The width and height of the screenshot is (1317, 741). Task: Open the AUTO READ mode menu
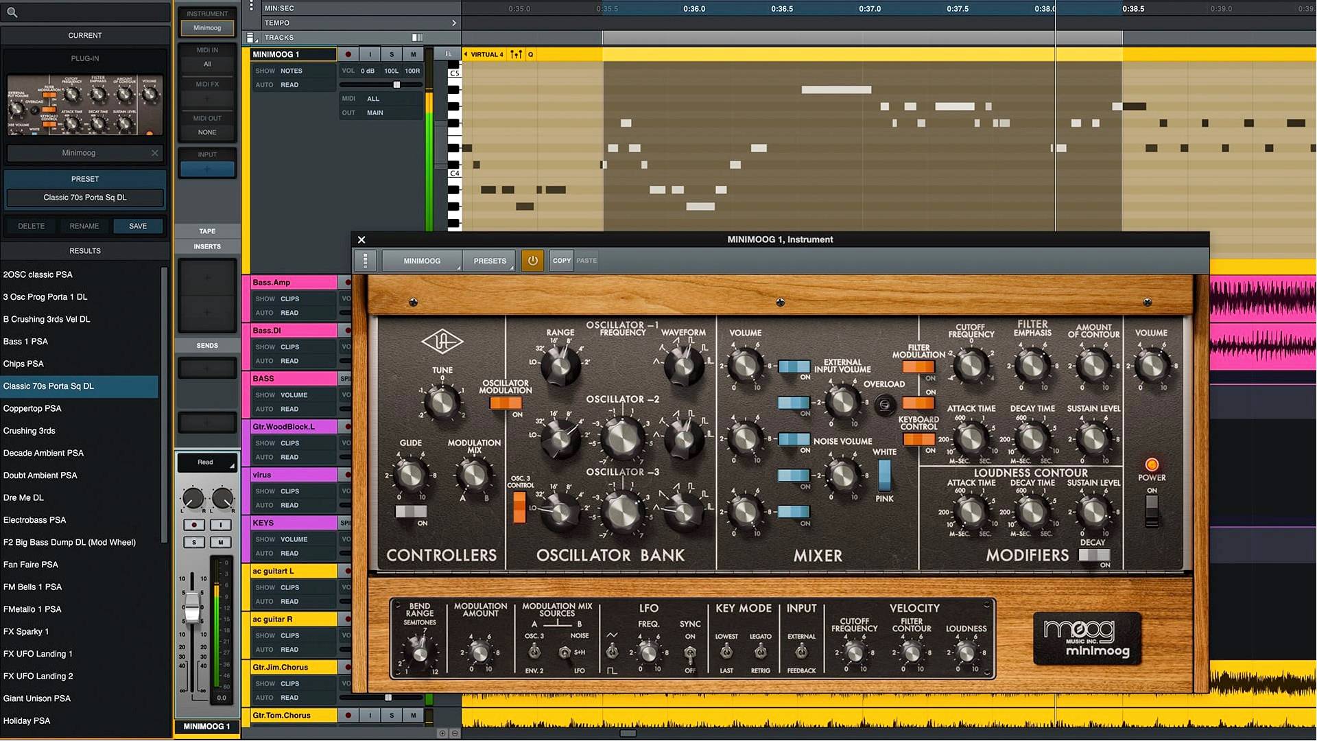(x=291, y=84)
